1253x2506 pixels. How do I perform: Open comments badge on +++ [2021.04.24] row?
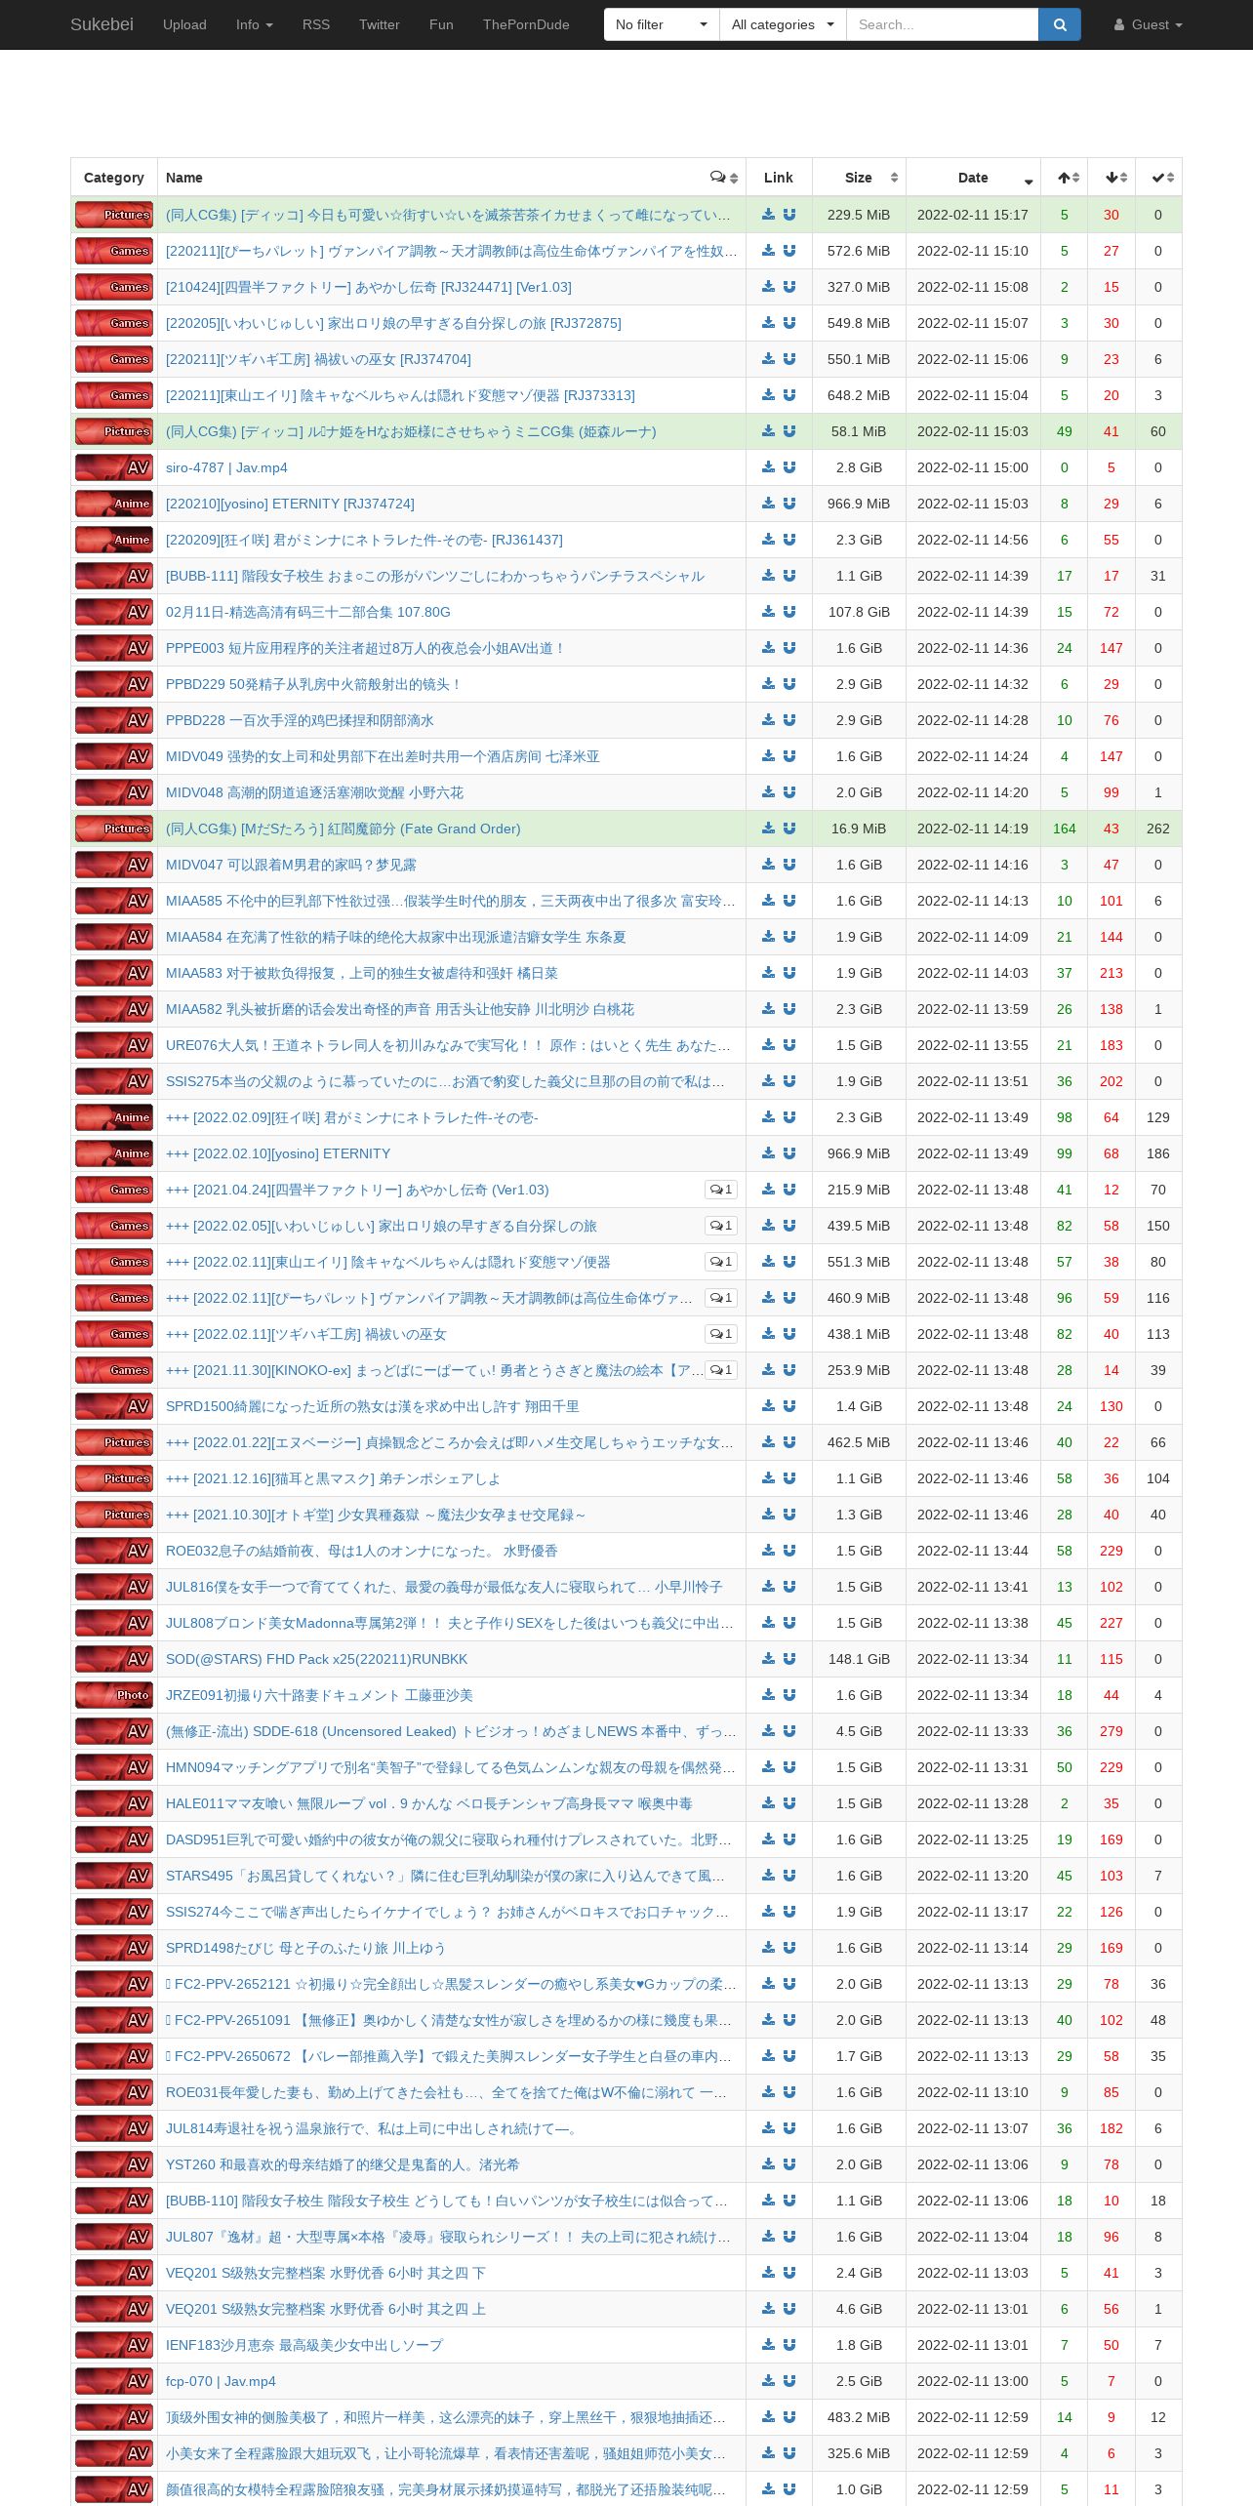click(x=721, y=1190)
